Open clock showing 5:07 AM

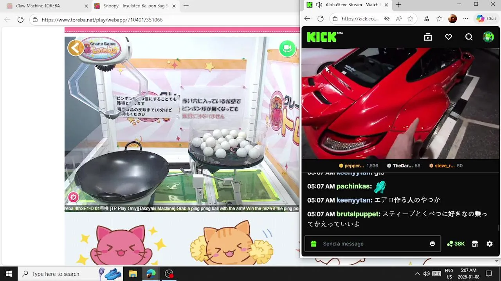point(469,274)
